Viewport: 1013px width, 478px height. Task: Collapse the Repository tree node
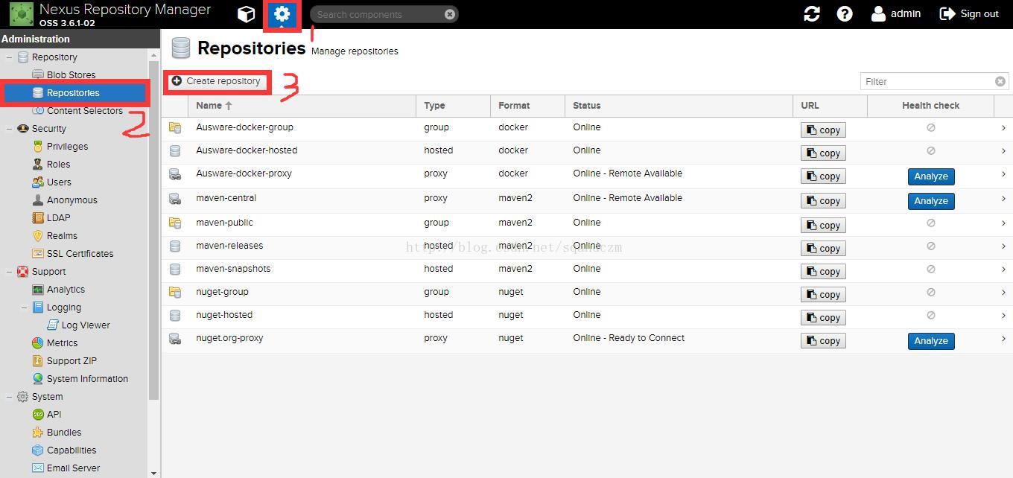pyautogui.click(x=9, y=57)
